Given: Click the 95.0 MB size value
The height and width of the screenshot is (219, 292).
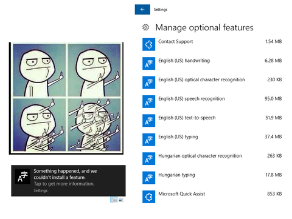Looking at the screenshot, I should [x=273, y=99].
